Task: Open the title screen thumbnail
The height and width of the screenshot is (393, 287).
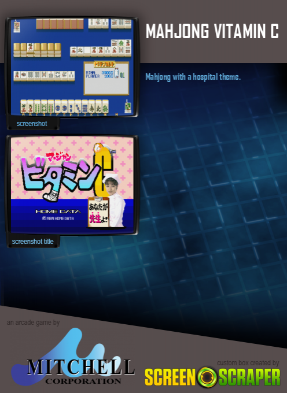Action: (72, 185)
